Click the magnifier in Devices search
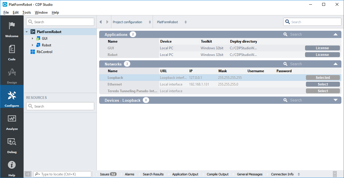Viewport: 344px width, 178px height. 286,100
